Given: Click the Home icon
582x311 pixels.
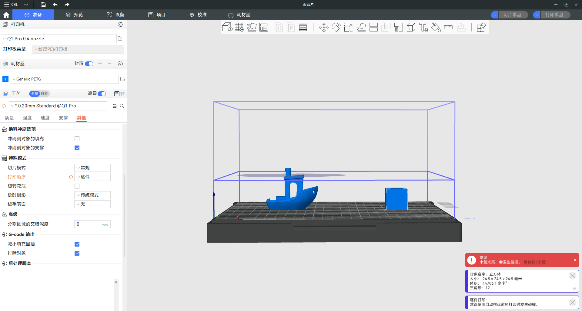Looking at the screenshot, I should tap(6, 15).
